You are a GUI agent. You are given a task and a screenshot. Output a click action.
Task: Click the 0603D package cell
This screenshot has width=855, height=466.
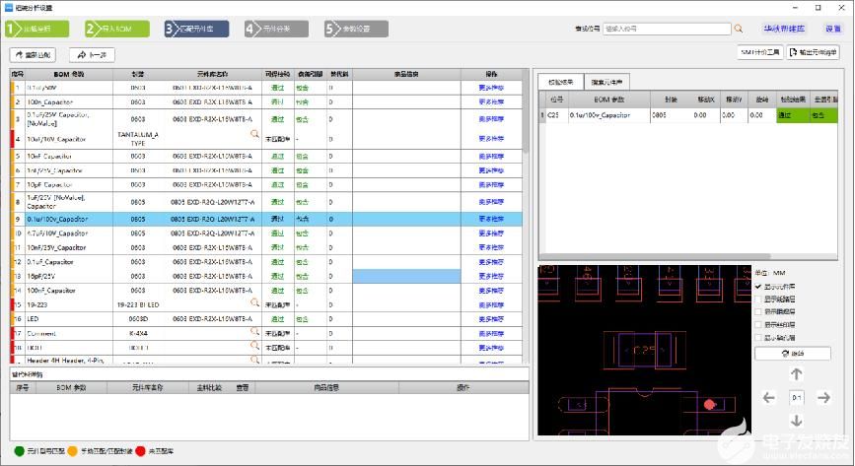[x=138, y=319]
